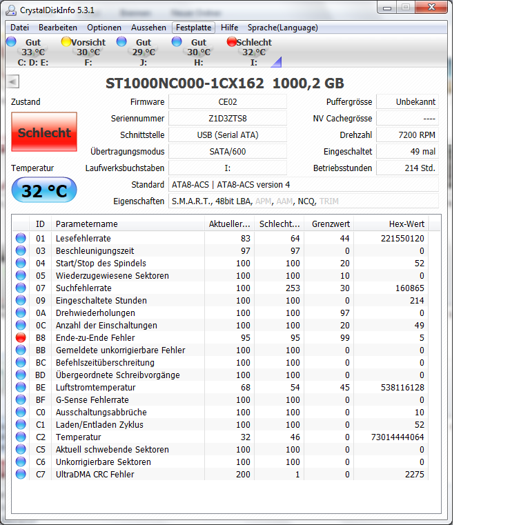
Task: Click status icon for UltraDMA CRC Fehler
Action: click(21, 474)
